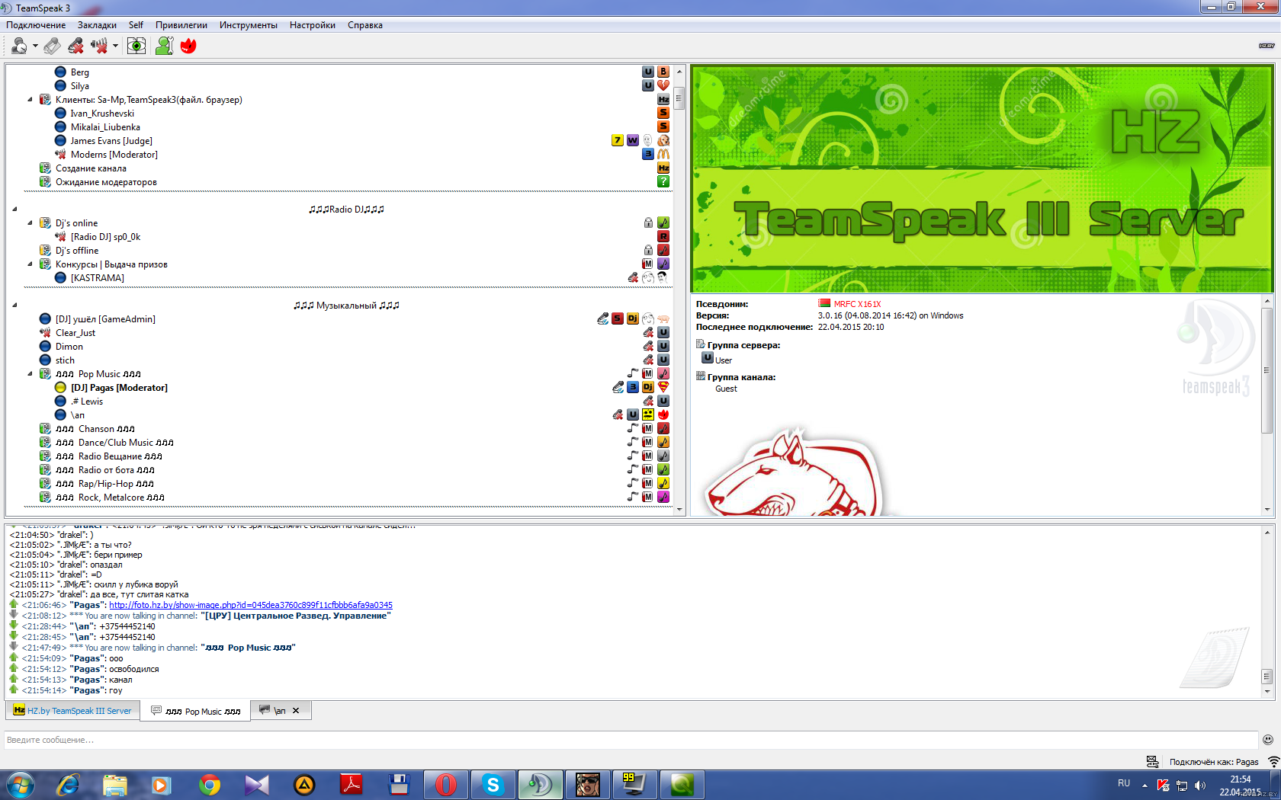Open the Инструменты menu
Image resolution: width=1281 pixels, height=800 pixels.
point(249,25)
